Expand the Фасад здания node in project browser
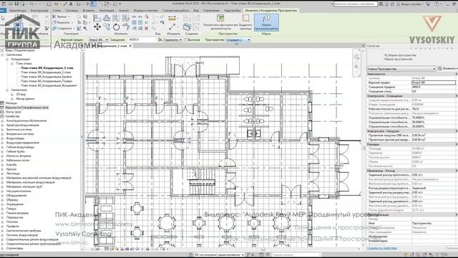This screenshot has width=458, height=258. point(12,99)
